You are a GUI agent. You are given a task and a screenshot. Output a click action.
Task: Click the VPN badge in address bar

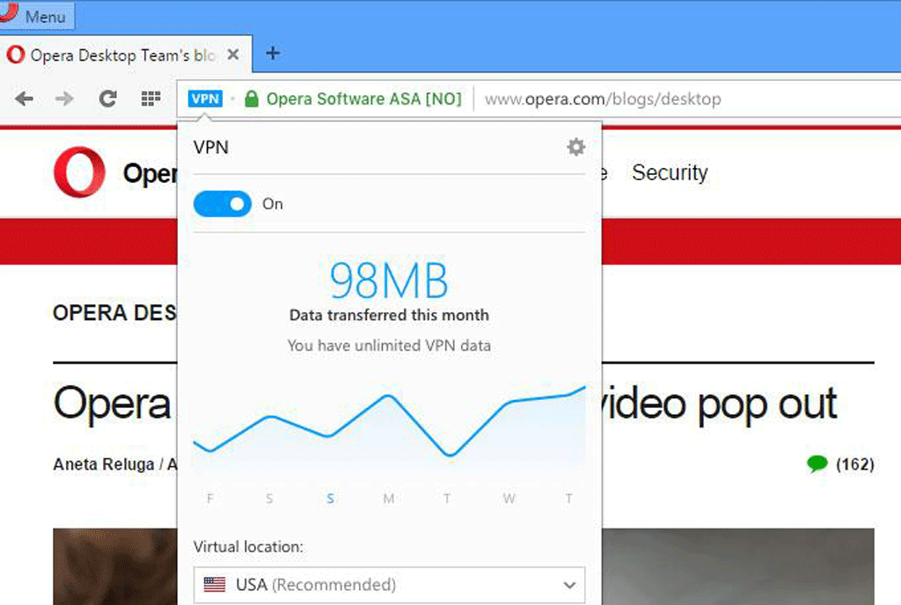205,98
